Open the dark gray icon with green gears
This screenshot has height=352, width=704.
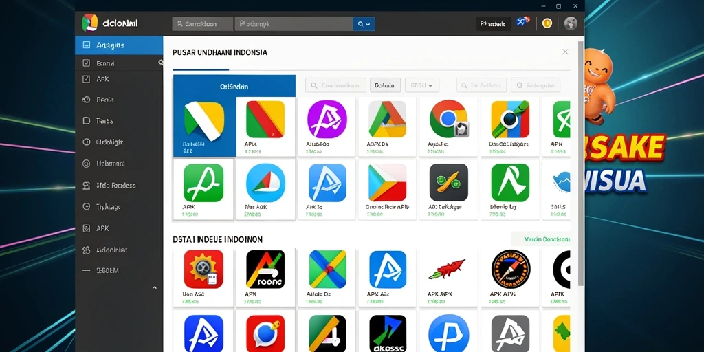pyautogui.click(x=448, y=183)
